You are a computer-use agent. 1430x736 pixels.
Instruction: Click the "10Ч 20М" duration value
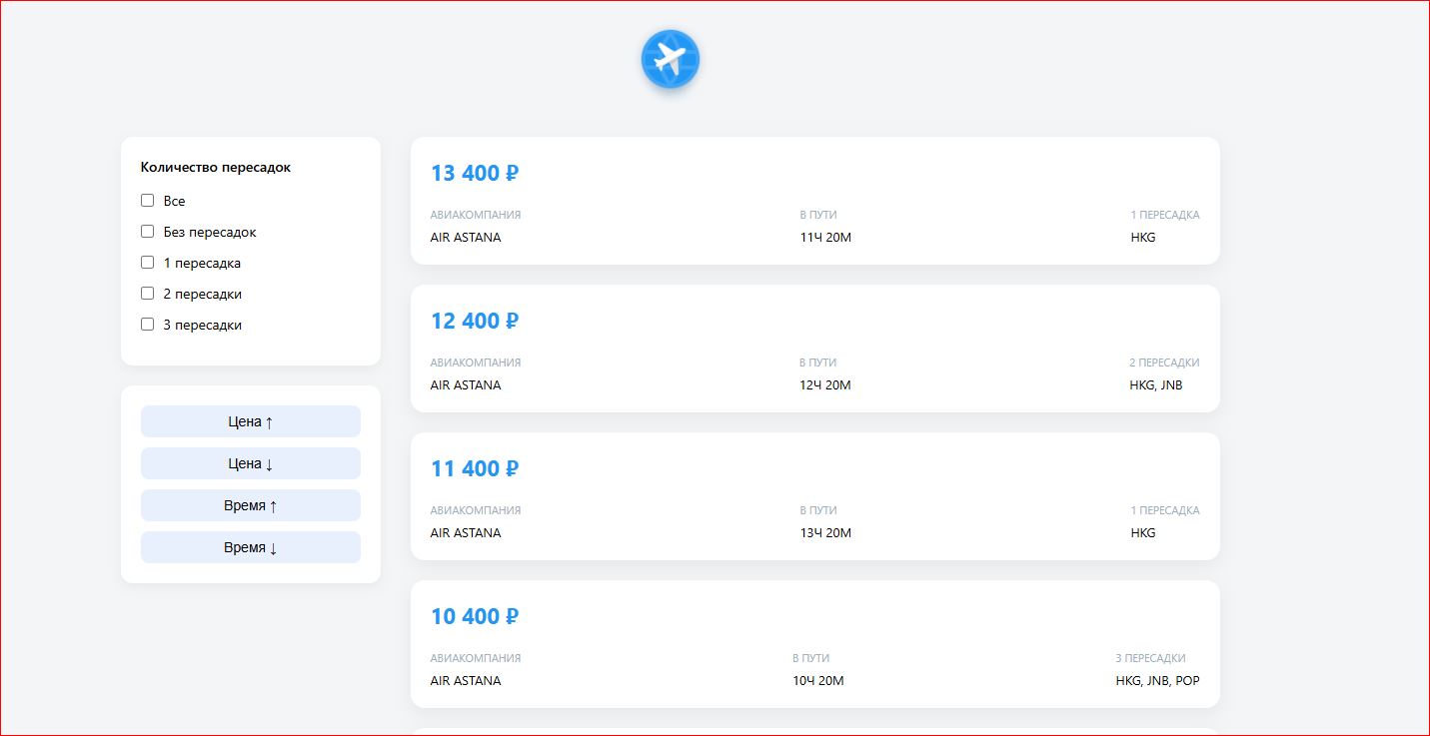(x=818, y=681)
